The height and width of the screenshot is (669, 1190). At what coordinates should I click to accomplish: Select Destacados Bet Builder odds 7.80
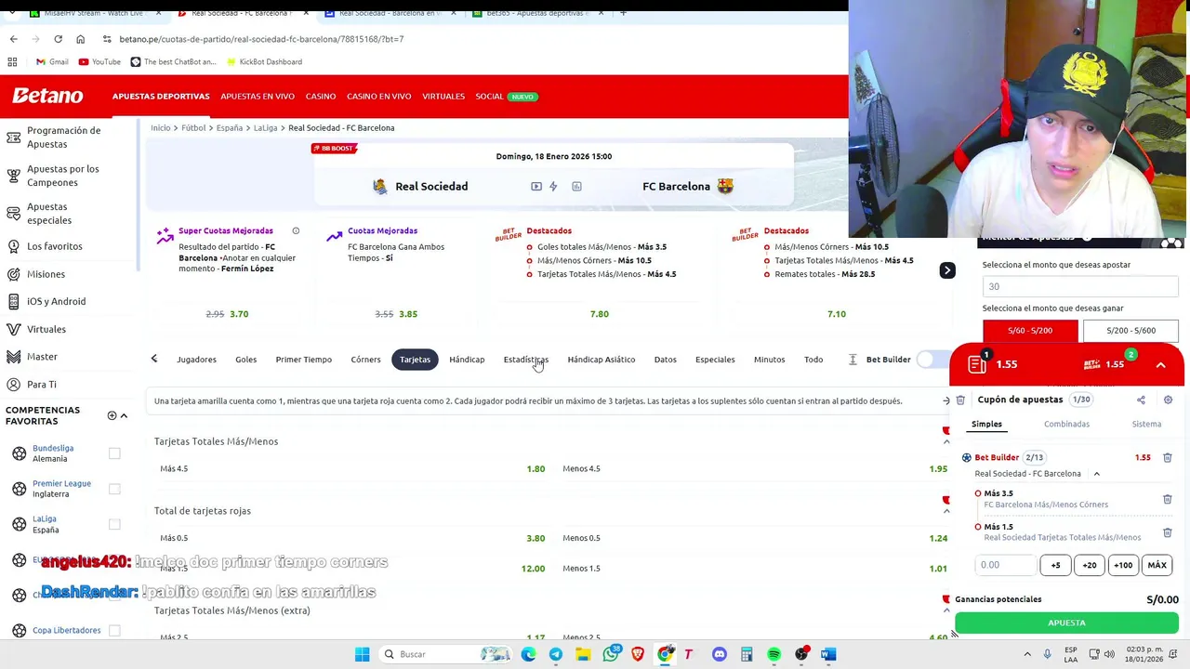click(600, 314)
